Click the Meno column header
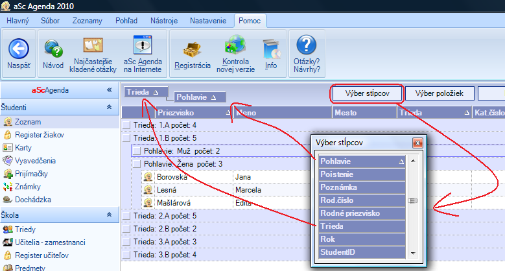This screenshot has height=271, width=505. pyautogui.click(x=283, y=112)
